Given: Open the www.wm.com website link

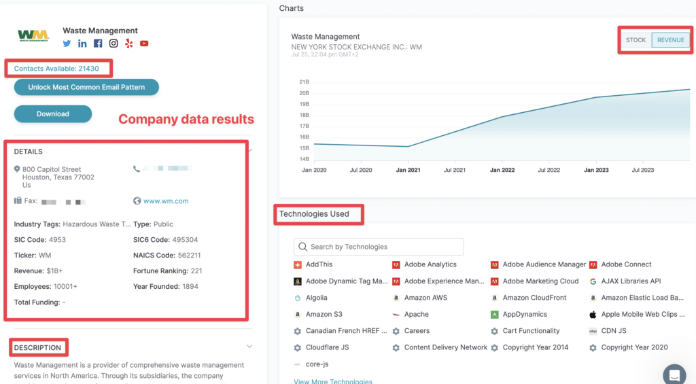Looking at the screenshot, I should pyautogui.click(x=166, y=200).
